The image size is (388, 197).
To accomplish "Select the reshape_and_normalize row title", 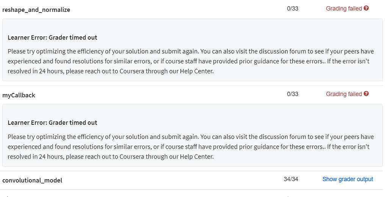I will point(36,10).
